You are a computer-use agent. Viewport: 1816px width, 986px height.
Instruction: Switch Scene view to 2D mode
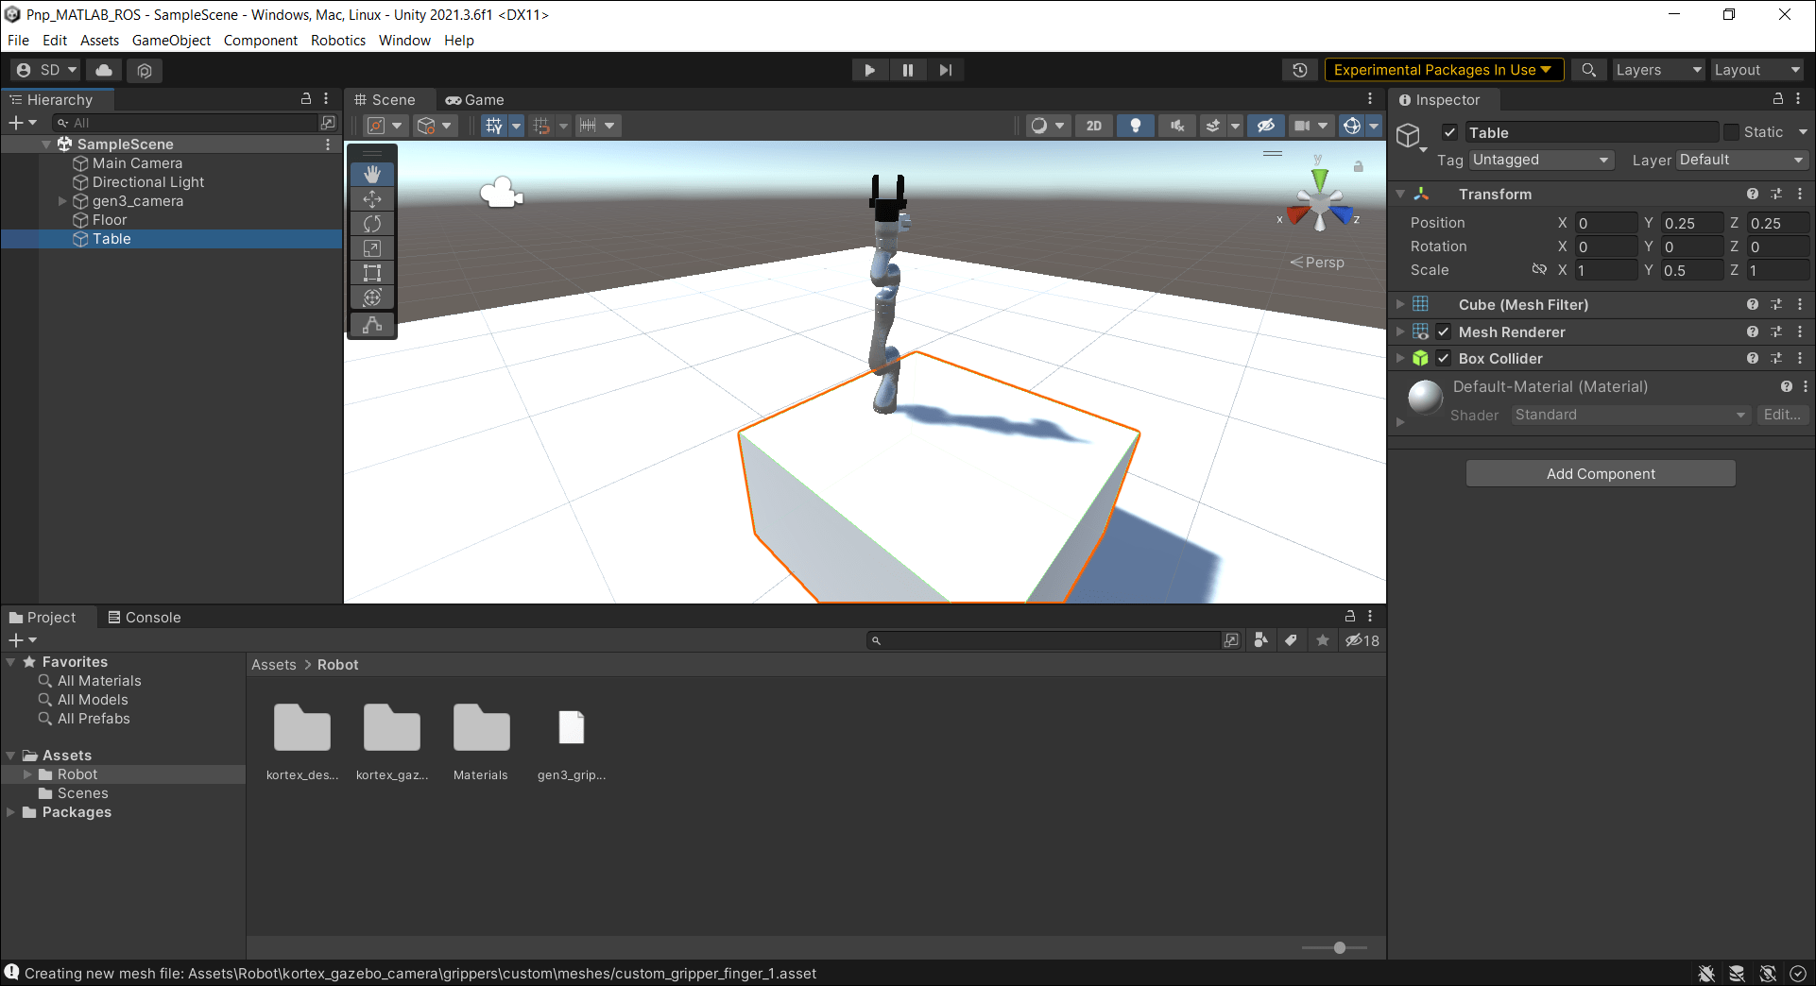click(1093, 125)
